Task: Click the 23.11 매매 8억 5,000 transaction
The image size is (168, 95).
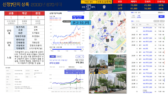Action: 148,42
